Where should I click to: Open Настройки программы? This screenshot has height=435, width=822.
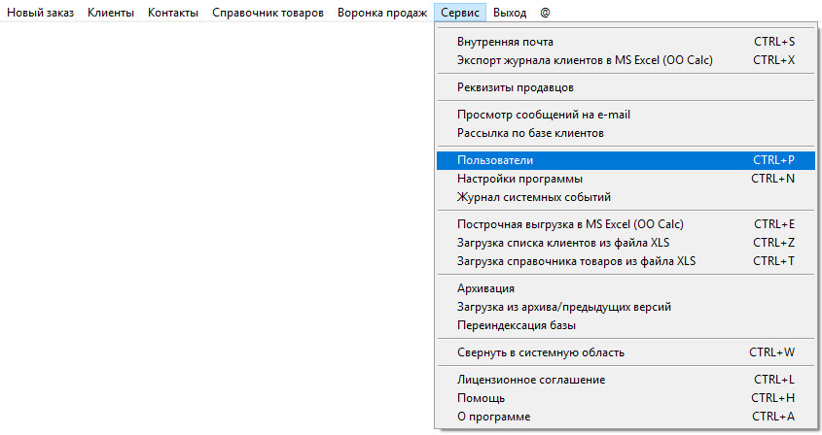point(519,179)
